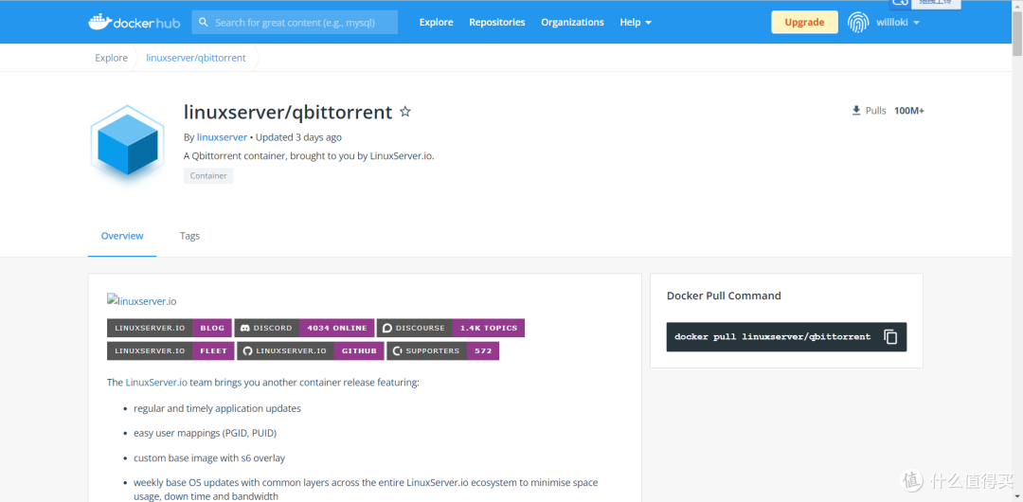Star the linuxserver/qbittorrent repository
The image size is (1023, 502).
(405, 112)
